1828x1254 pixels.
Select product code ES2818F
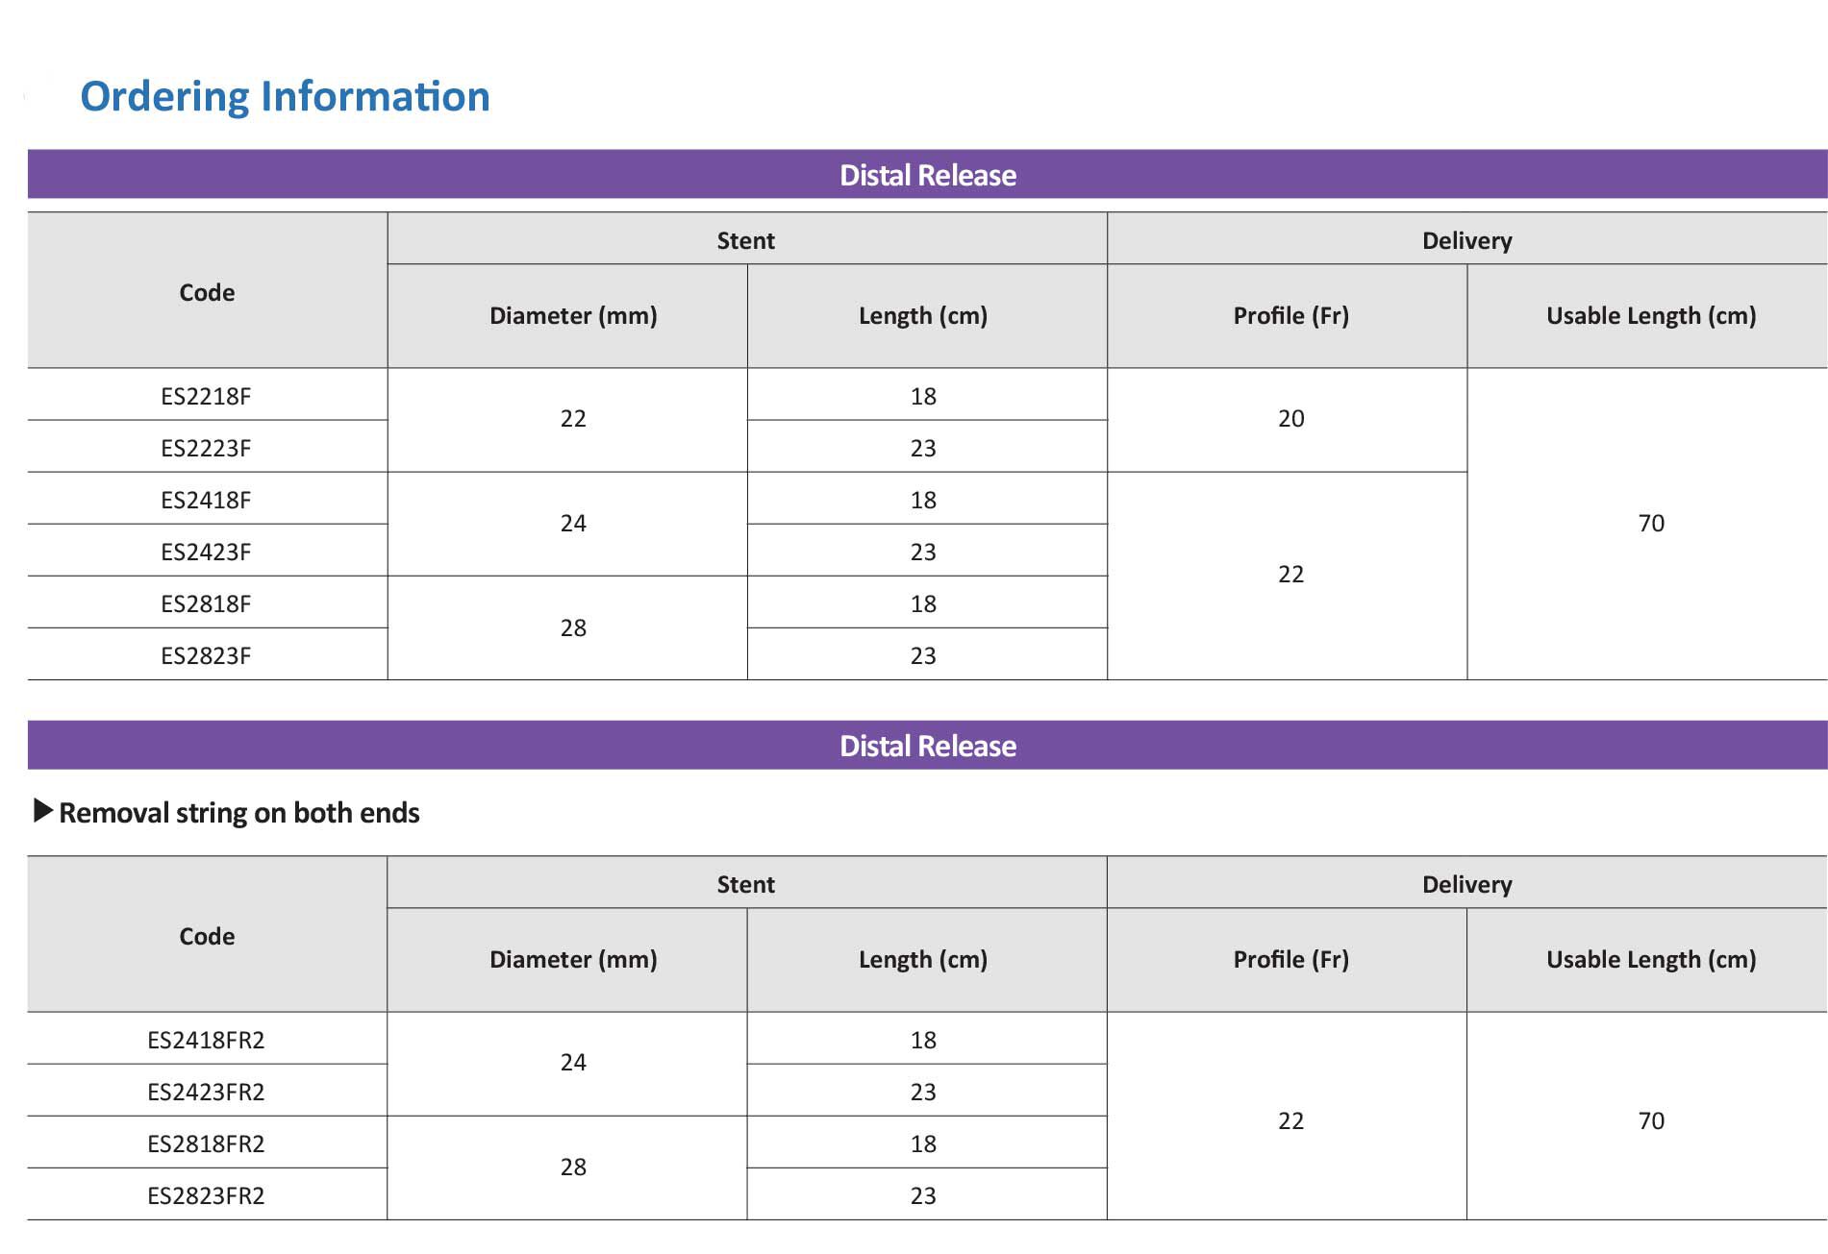[206, 603]
